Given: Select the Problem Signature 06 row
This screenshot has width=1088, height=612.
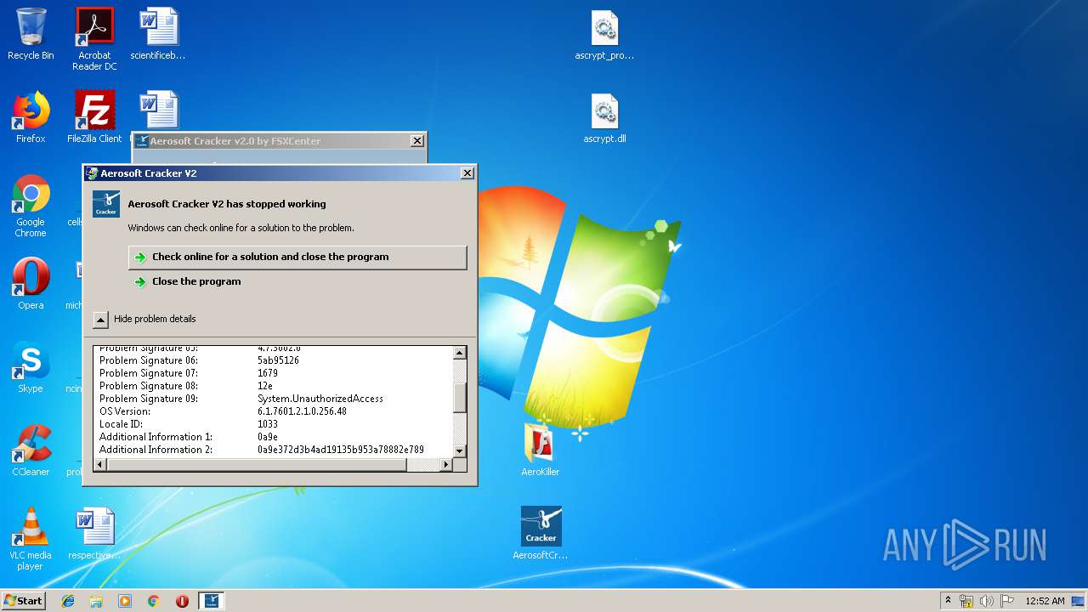Looking at the screenshot, I should click(x=273, y=360).
